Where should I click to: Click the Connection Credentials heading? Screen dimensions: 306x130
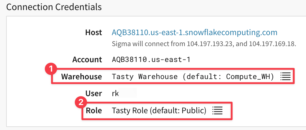[54, 7]
